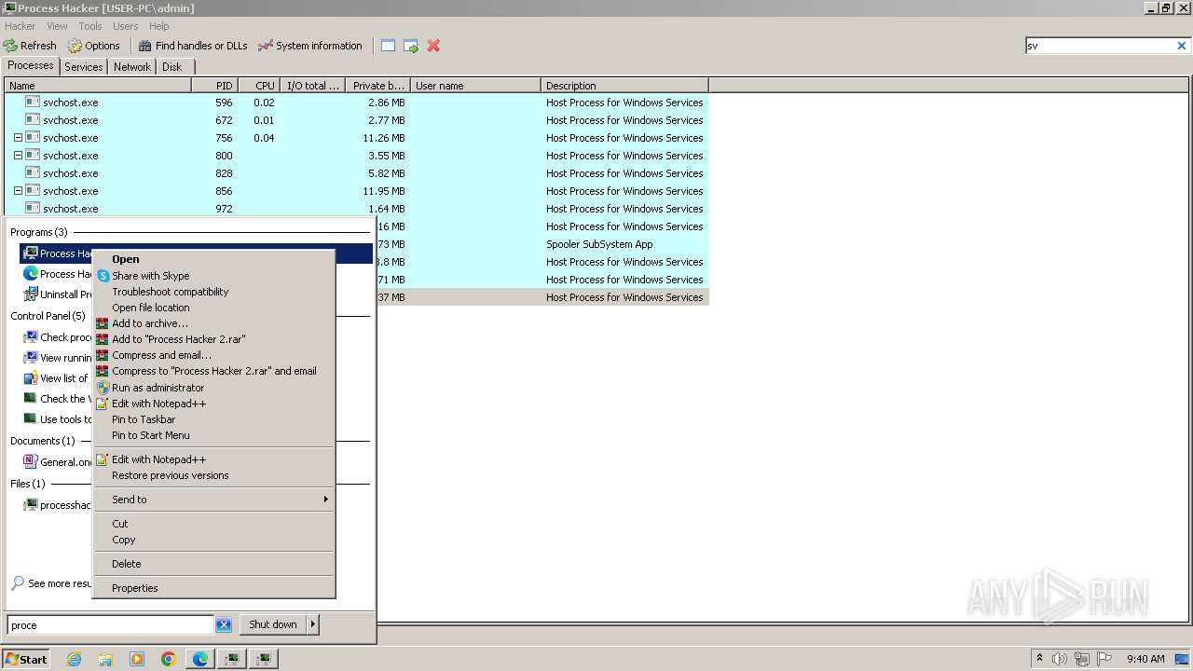Choose Open in the context menu
This screenshot has width=1193, height=671.
pos(214,260)
